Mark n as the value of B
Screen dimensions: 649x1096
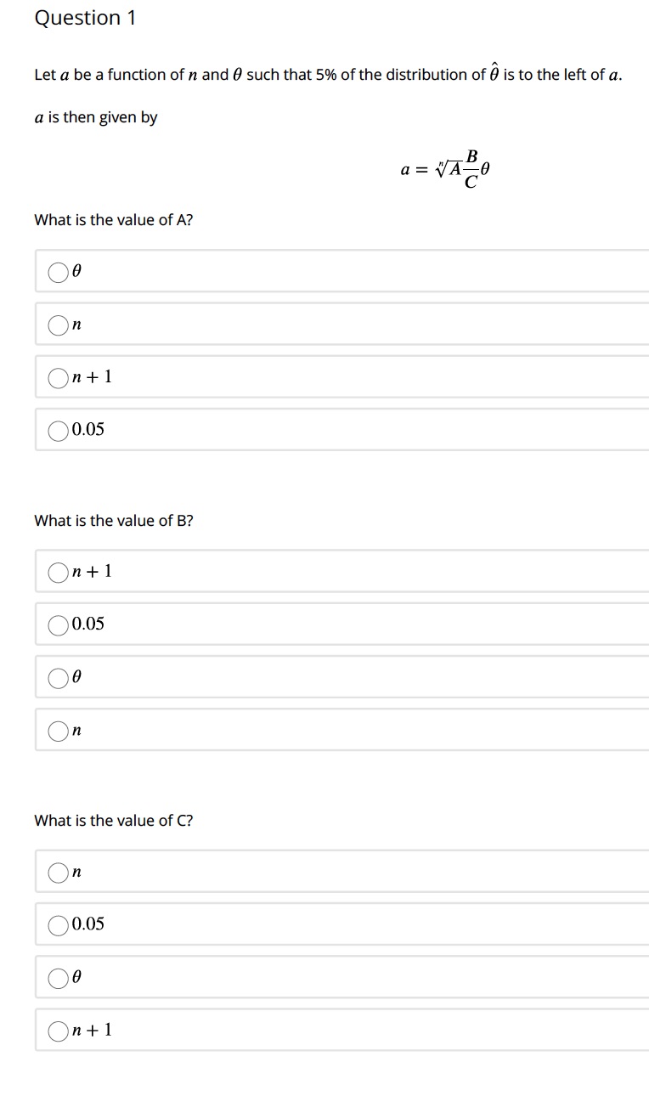(58, 730)
